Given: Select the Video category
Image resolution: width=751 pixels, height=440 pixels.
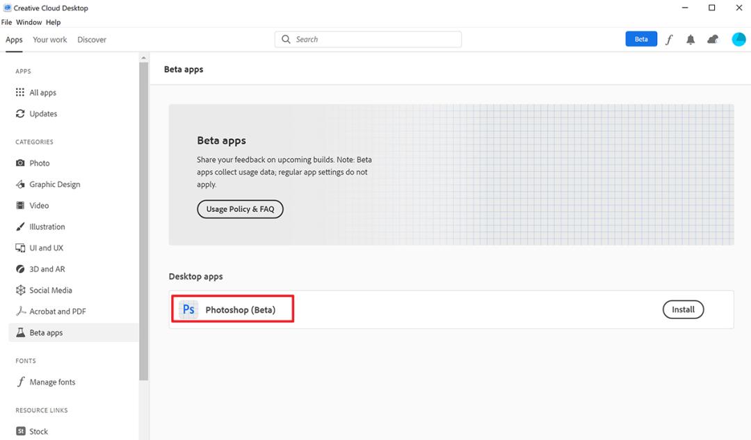Looking at the screenshot, I should (x=39, y=206).
